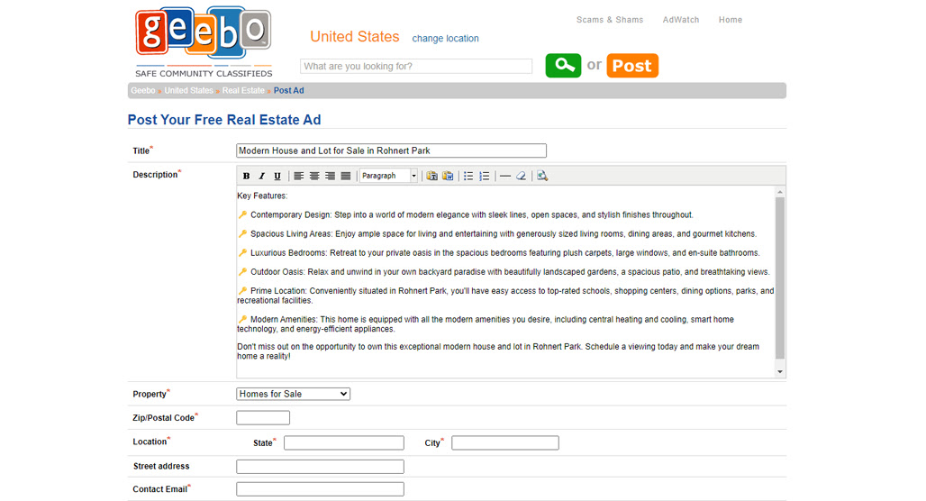Viewport: 926px width, 501px height.
Task: Open the AdWatch page
Action: pos(680,20)
